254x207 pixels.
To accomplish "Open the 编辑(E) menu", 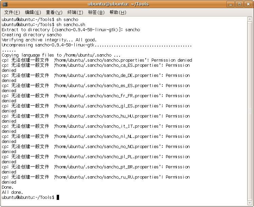I will point(33,12).
